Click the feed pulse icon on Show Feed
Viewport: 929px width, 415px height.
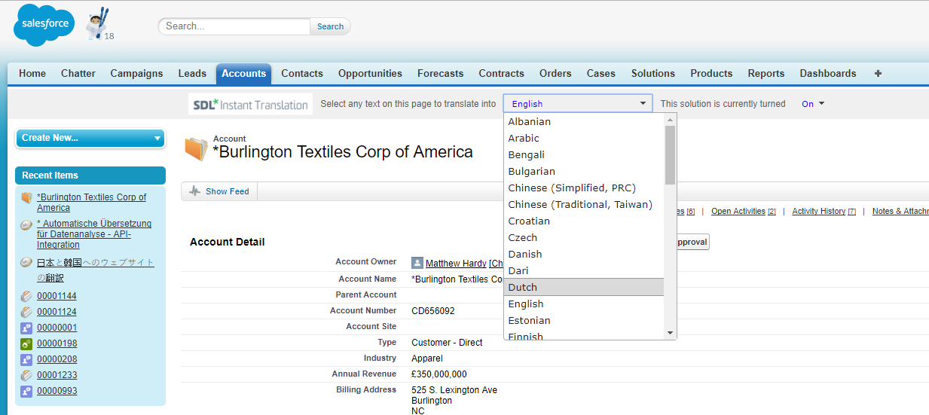coord(195,191)
